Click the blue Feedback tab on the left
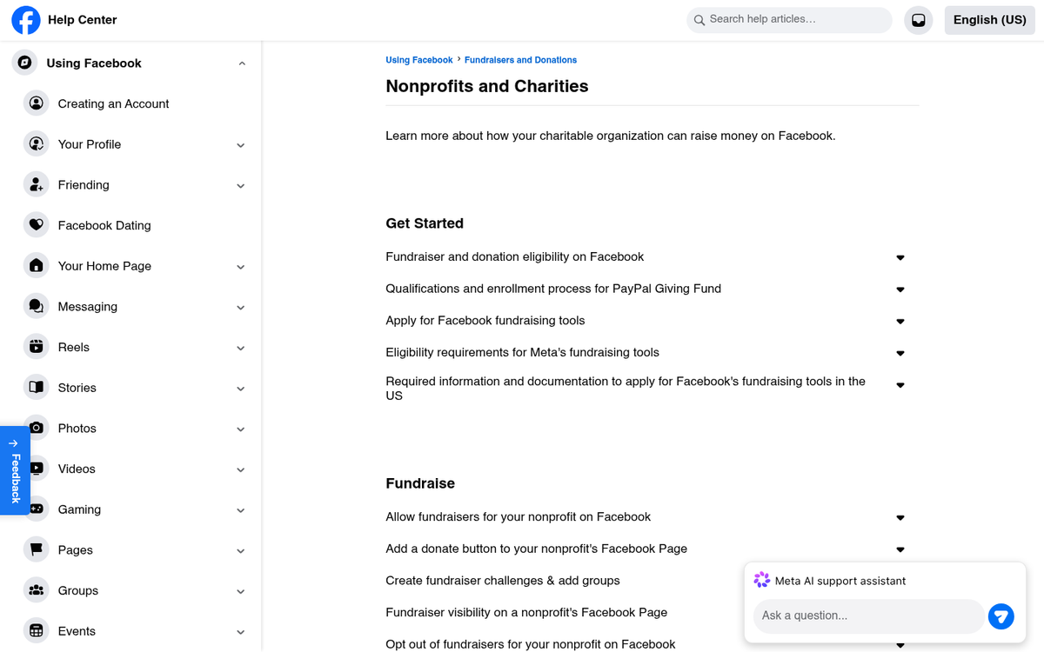This screenshot has height=652, width=1044. (x=15, y=469)
